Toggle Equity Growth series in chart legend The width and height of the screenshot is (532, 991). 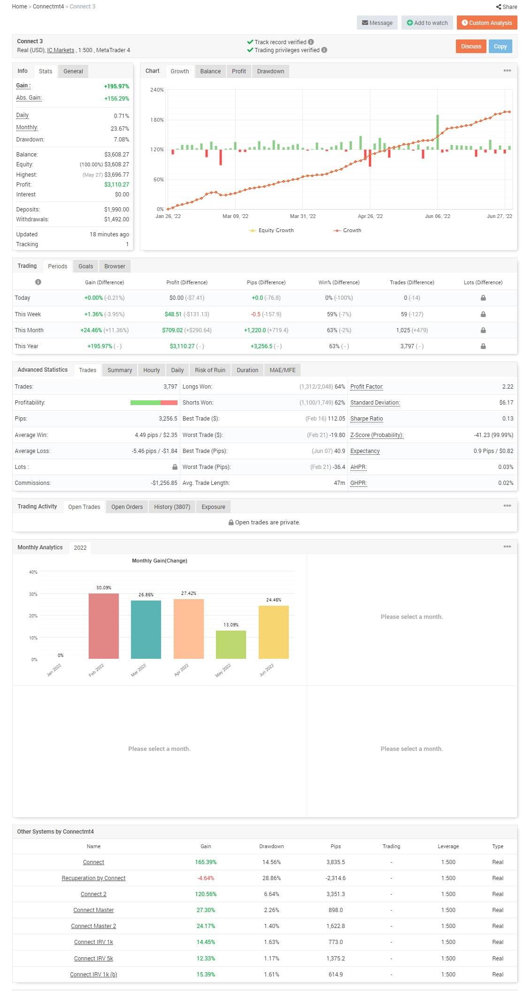pos(271,230)
